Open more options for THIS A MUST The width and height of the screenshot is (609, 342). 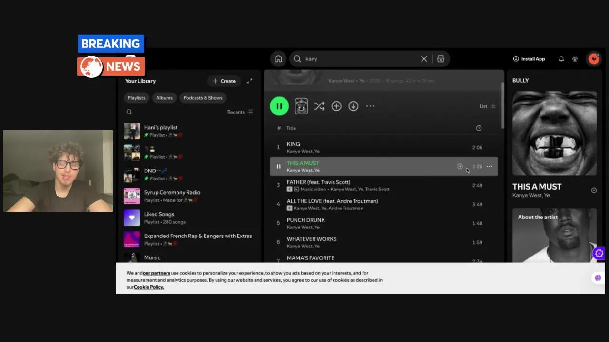coord(490,166)
